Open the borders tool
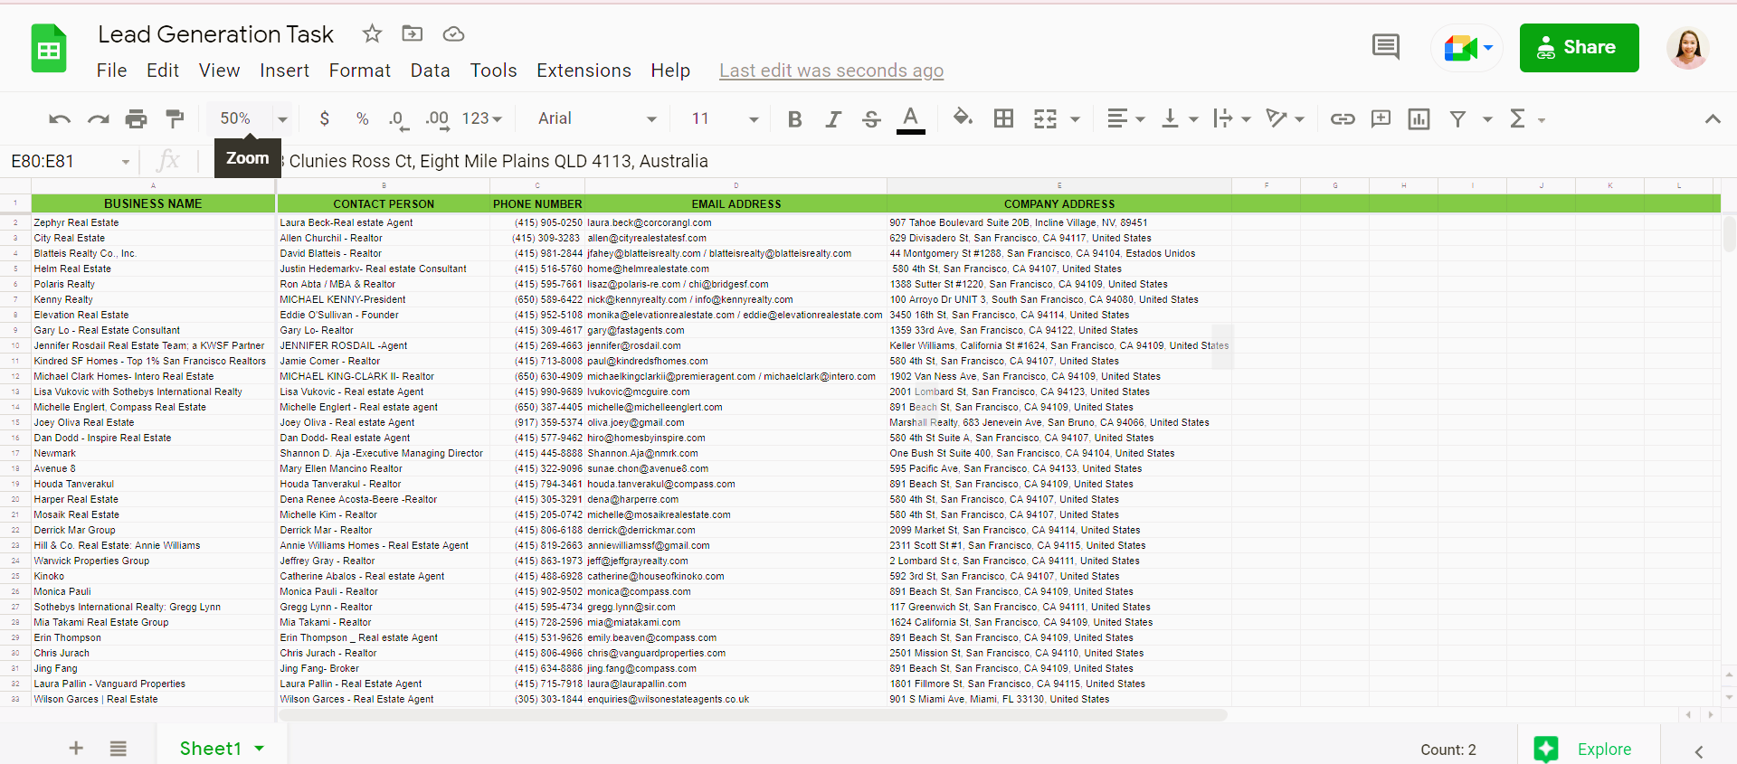1737x764 pixels. click(1003, 118)
